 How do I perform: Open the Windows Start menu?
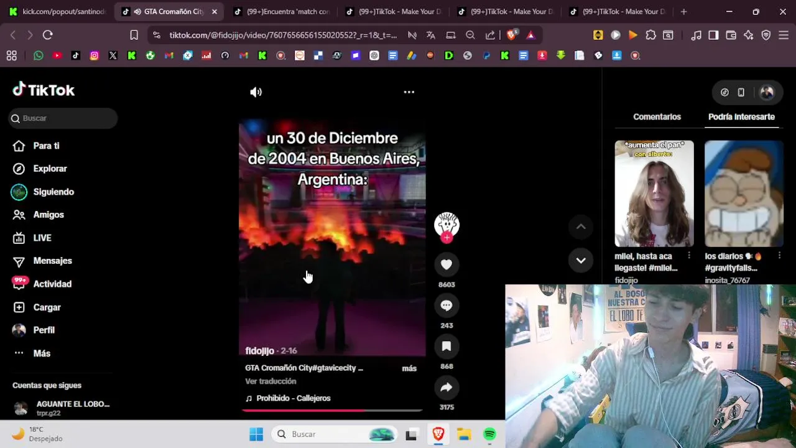tap(256, 434)
